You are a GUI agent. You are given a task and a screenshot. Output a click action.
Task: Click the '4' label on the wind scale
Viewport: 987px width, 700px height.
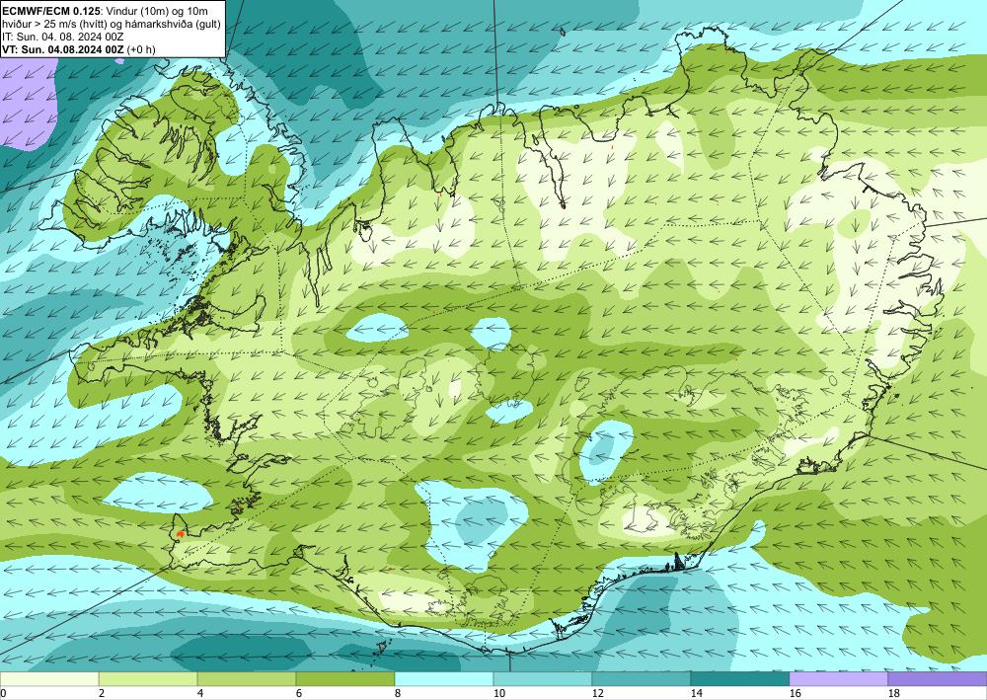pos(200,694)
